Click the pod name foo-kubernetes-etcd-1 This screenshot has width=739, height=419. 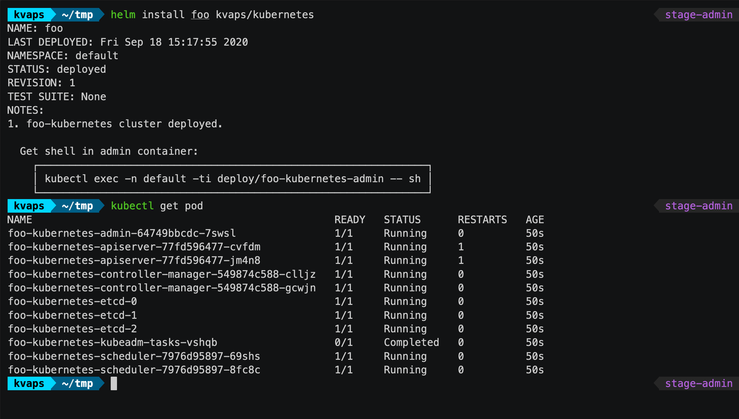click(x=72, y=315)
